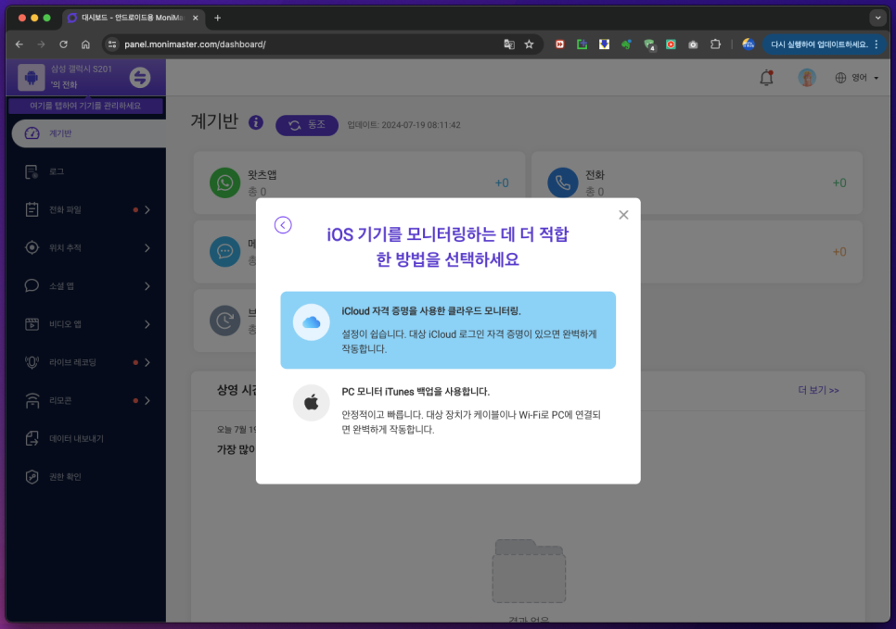The height and width of the screenshot is (629, 896).
Task: Expand the 위치 추적 chevron
Action: click(x=147, y=247)
